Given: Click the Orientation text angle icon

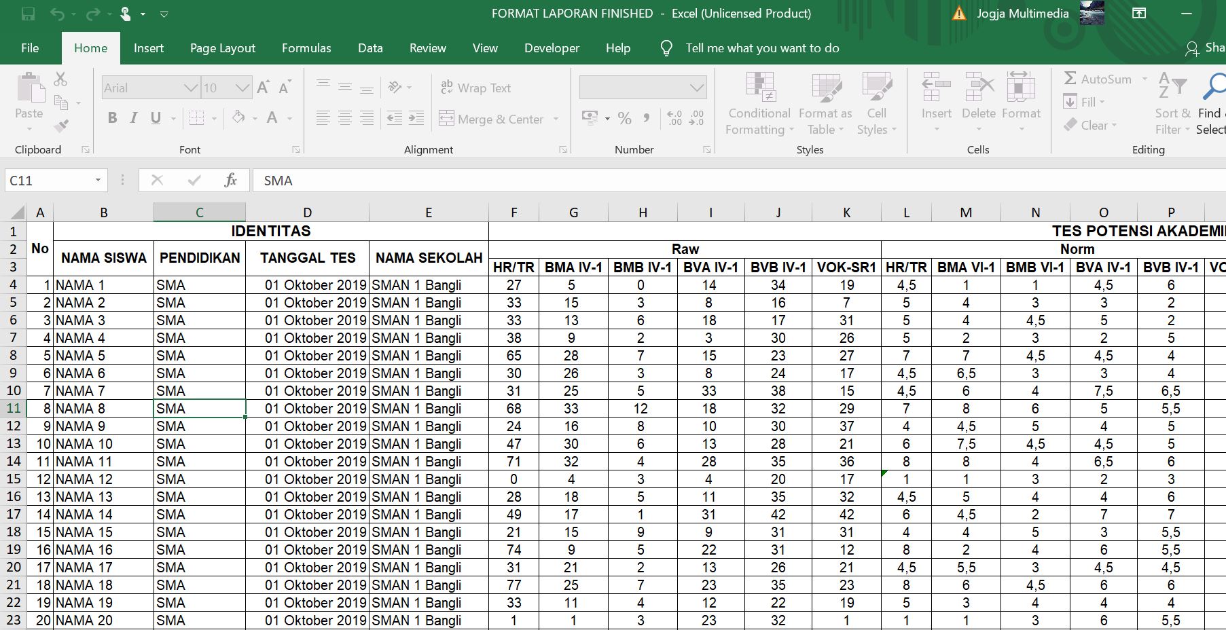Looking at the screenshot, I should 395,87.
